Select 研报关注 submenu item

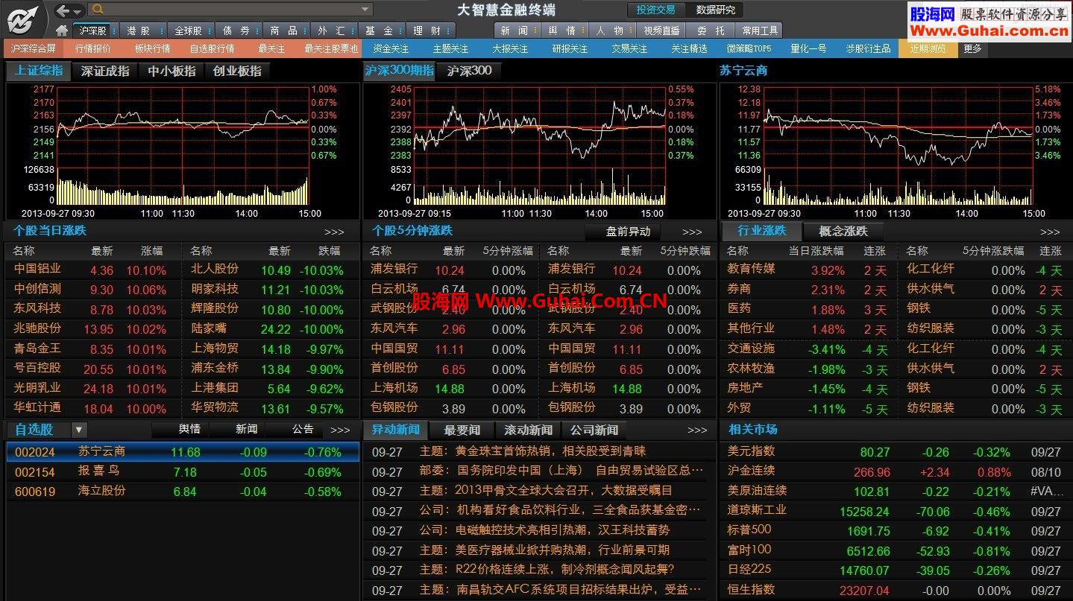[570, 48]
